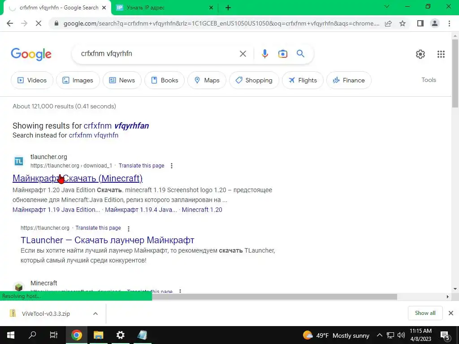Open Chrome side panel
The height and width of the screenshot is (344, 459).
420,23
